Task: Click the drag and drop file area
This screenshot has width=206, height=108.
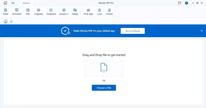Action: (104, 68)
